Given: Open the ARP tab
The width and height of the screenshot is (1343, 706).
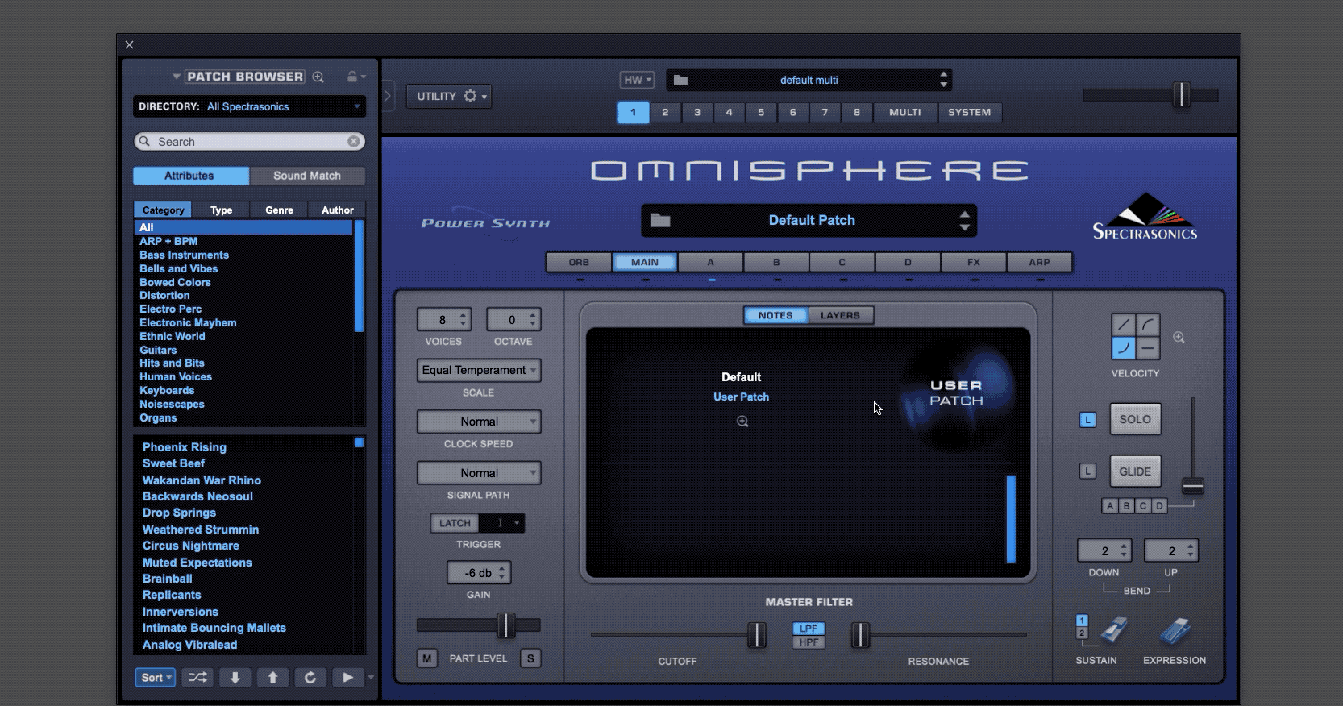Looking at the screenshot, I should (x=1039, y=262).
